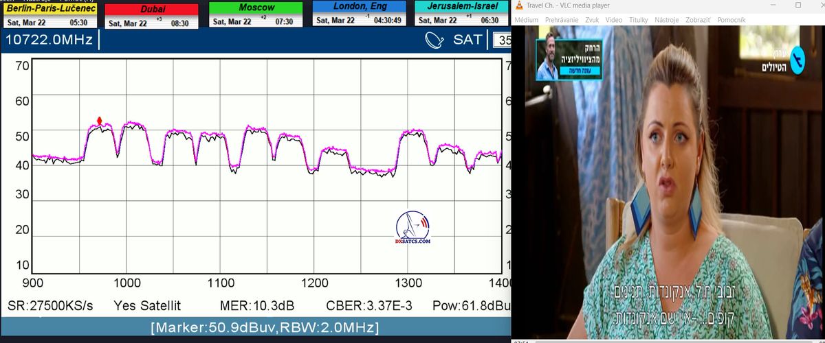The height and width of the screenshot is (343, 825).
Task: Click the DXSATCS.COM logo on the graph
Action: point(412,228)
